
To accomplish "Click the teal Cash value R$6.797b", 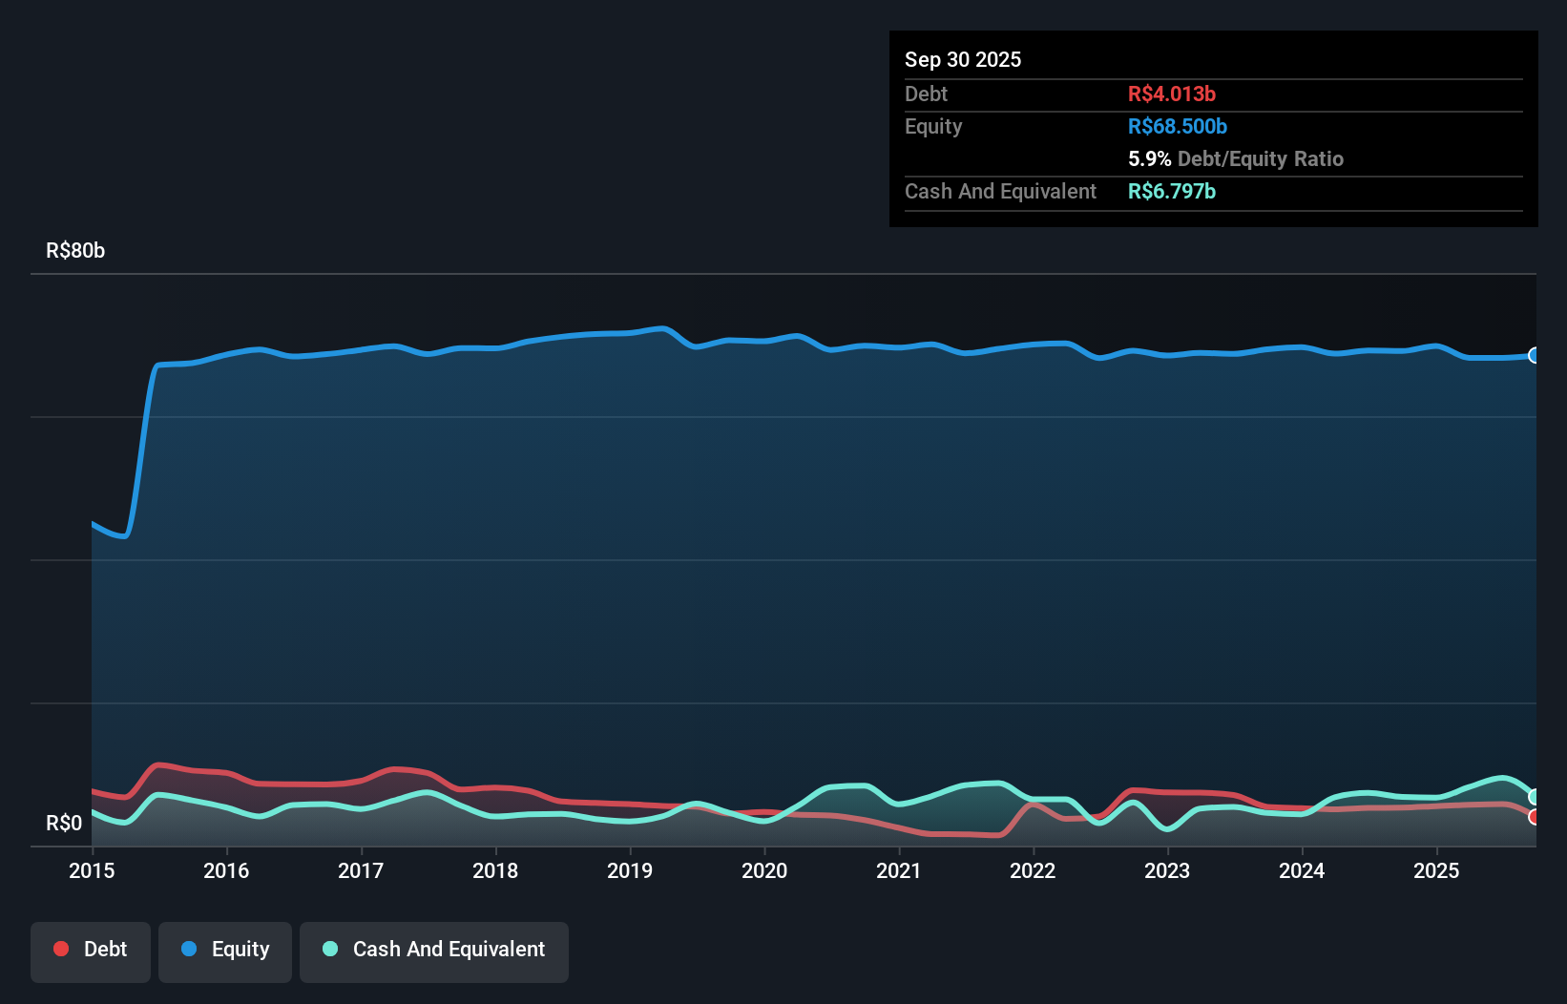I will coord(1172,192).
